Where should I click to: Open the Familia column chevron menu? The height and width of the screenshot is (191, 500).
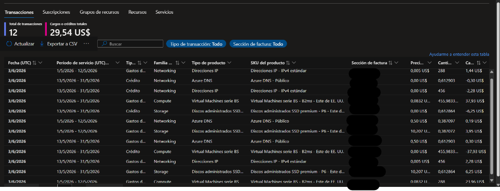(183, 63)
